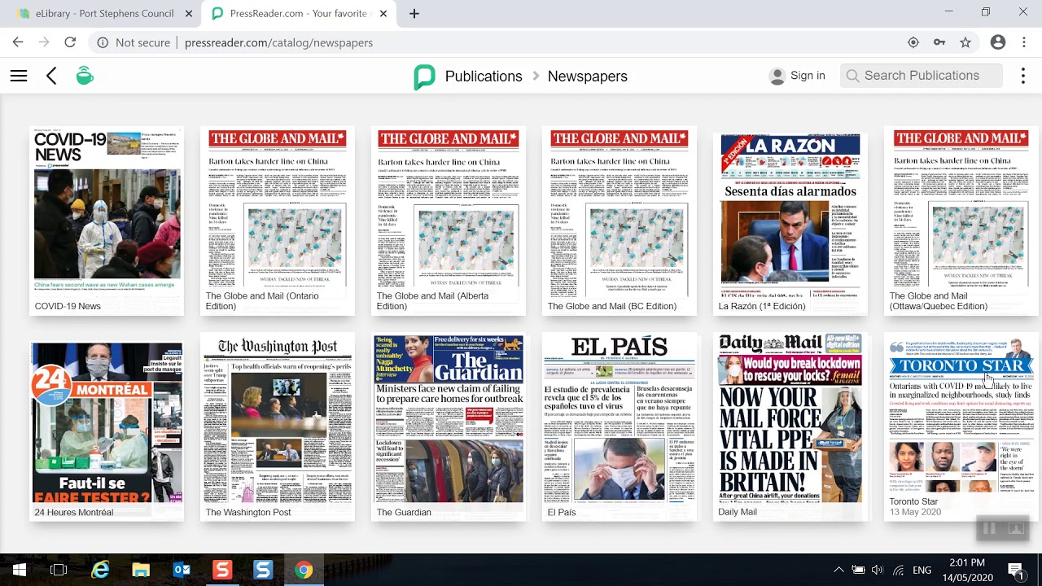Open The Globe and Mail Ottawa/Quebec Edition
Screen dimensions: 1042x586
[961, 221]
